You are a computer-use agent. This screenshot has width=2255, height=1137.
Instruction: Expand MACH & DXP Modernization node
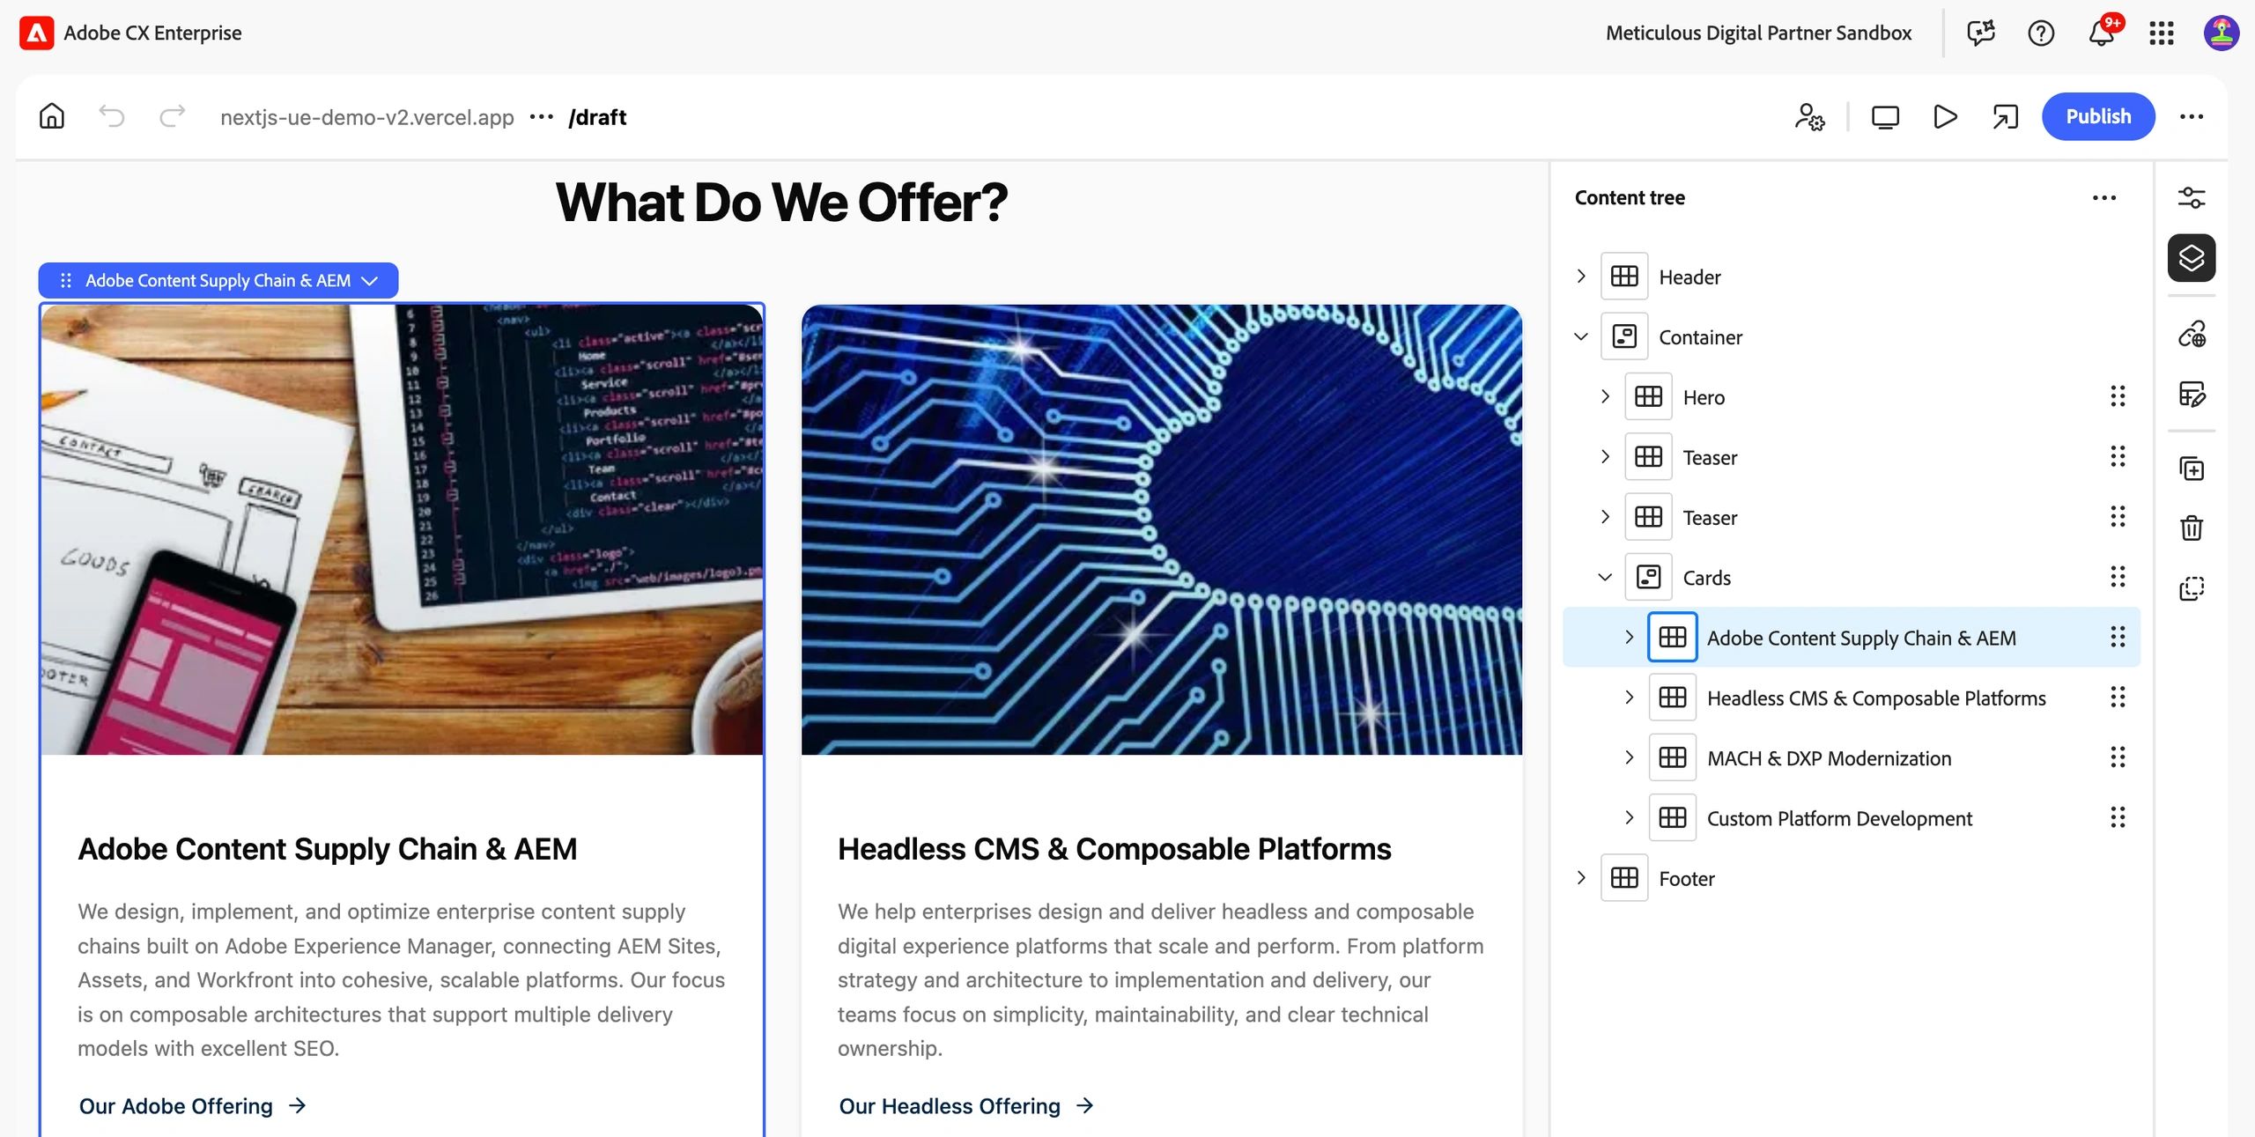coord(1629,757)
